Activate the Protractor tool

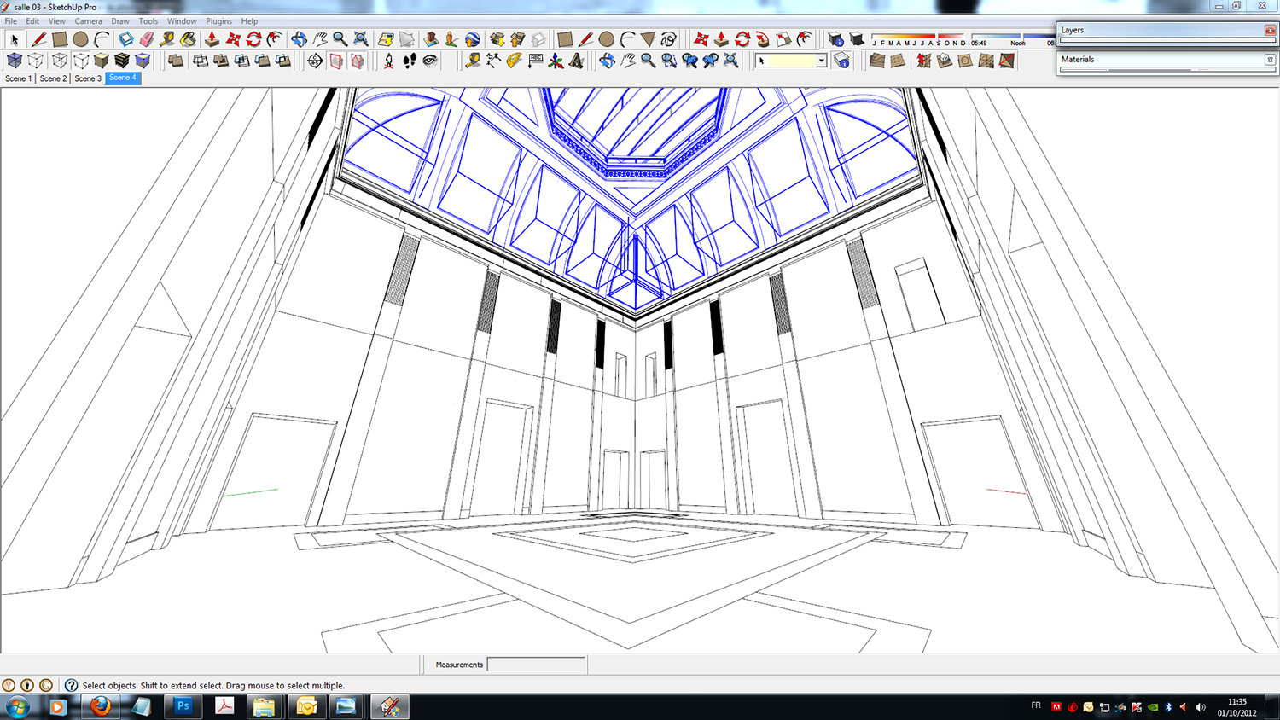click(x=515, y=61)
